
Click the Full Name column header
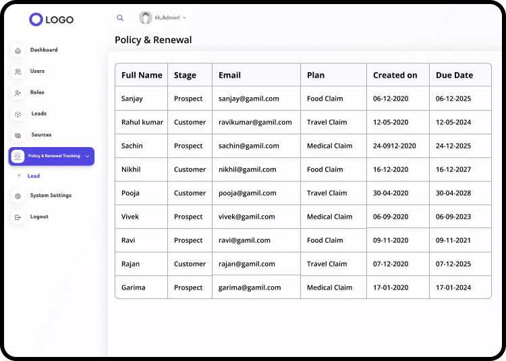(x=142, y=75)
